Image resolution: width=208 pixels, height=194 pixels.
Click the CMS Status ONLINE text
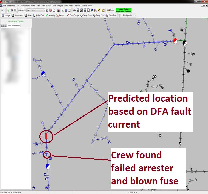coord(16,21)
